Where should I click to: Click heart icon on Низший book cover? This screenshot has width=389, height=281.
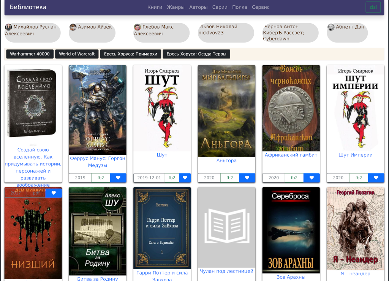[x=54, y=193]
